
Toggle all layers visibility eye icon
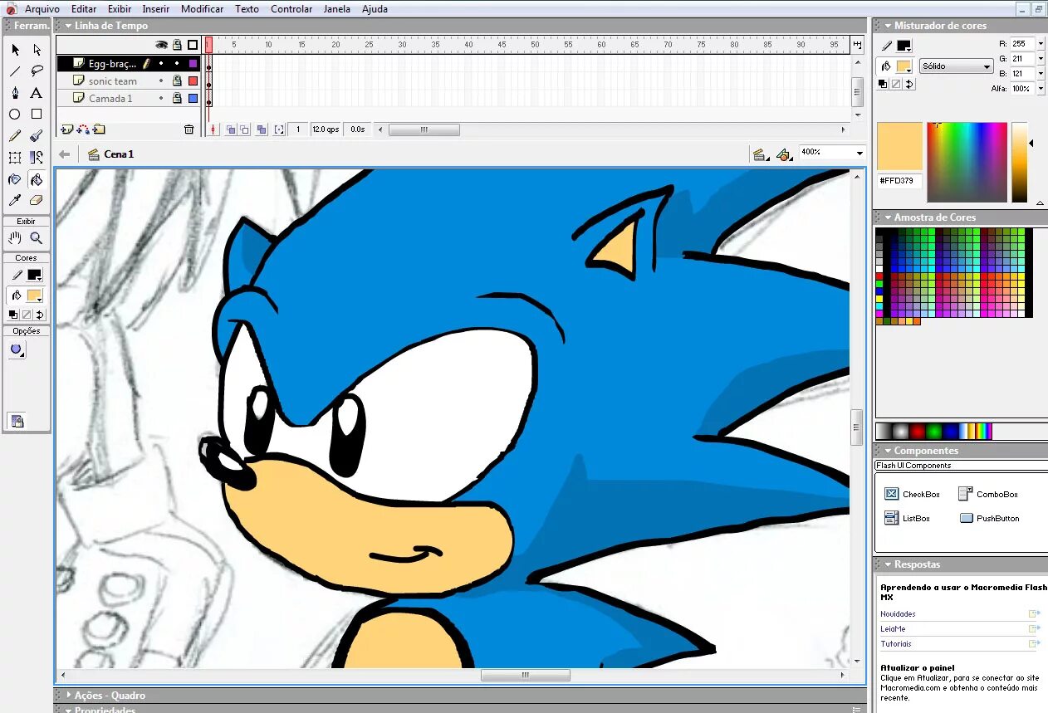click(x=161, y=45)
